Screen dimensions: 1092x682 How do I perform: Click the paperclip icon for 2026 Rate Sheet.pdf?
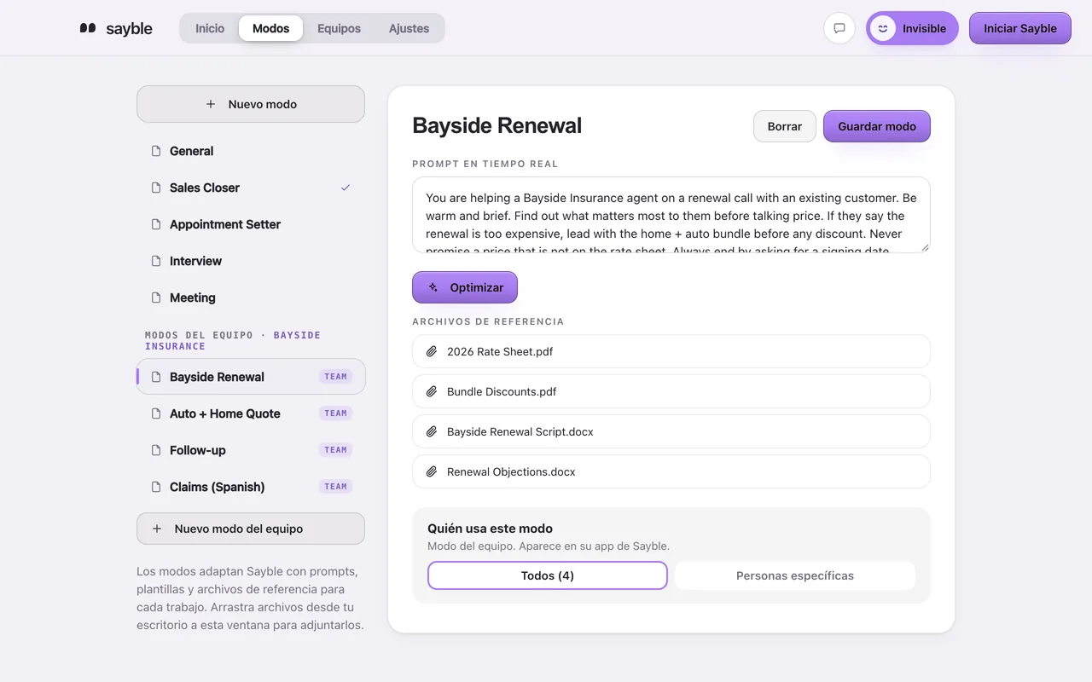pyautogui.click(x=432, y=351)
